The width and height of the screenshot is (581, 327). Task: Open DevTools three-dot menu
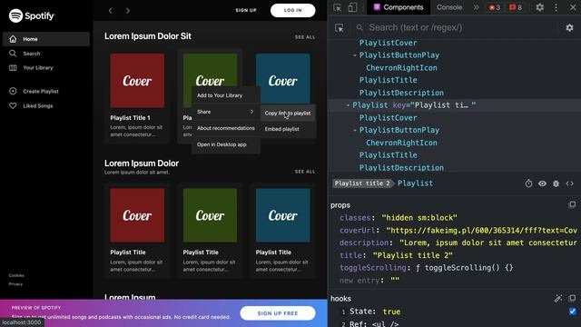tap(556, 7)
